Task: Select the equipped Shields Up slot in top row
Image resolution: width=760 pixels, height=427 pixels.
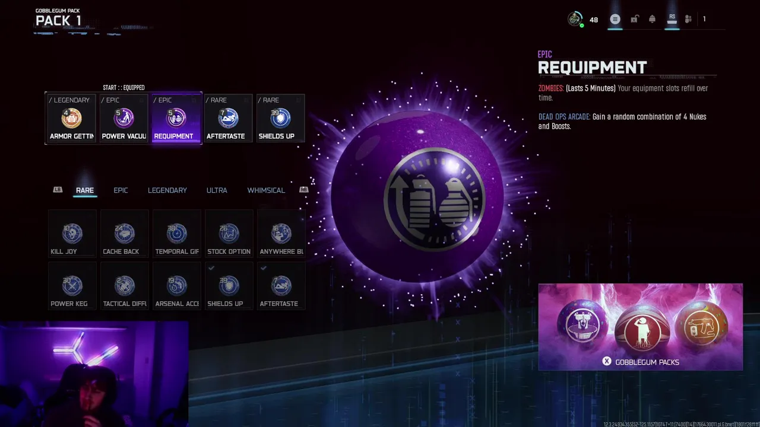Action: point(281,119)
